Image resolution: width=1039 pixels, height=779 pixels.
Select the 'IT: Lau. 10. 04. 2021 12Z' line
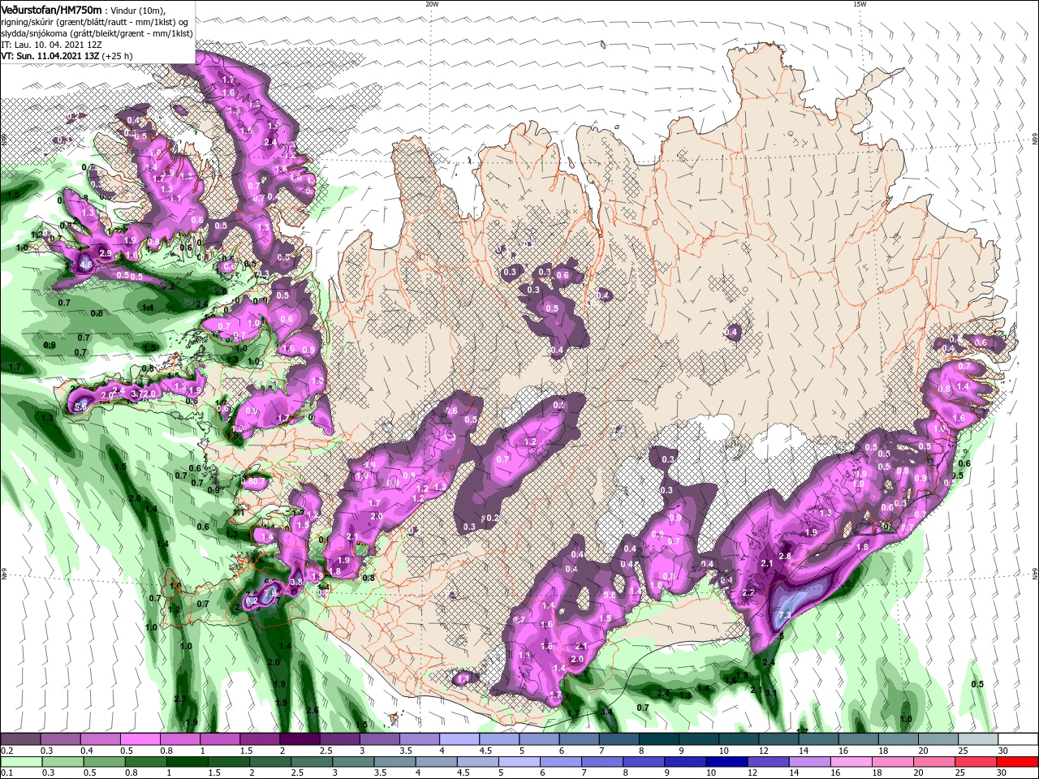click(x=53, y=45)
